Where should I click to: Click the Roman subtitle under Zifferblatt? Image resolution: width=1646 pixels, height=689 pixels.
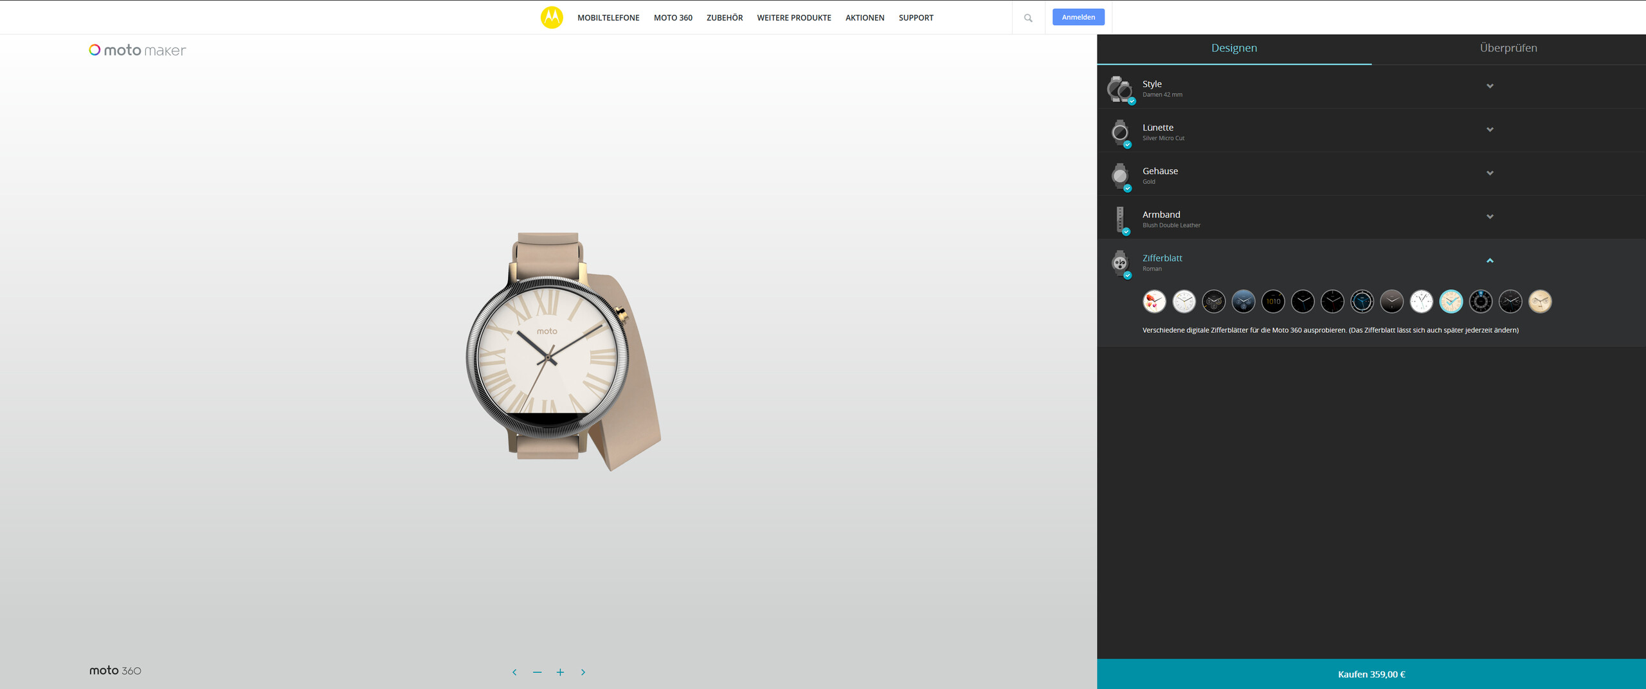(x=1152, y=269)
